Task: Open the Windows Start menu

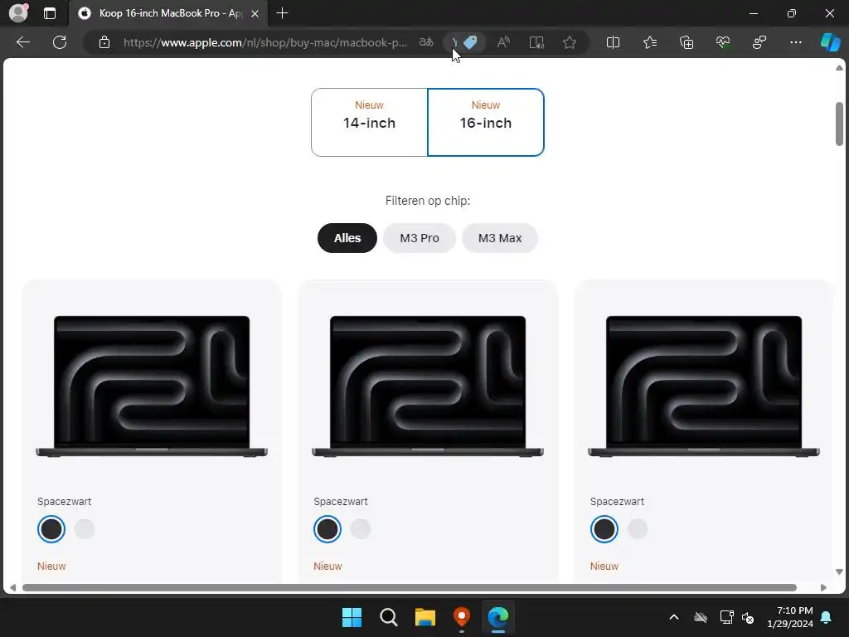Action: pyautogui.click(x=352, y=617)
